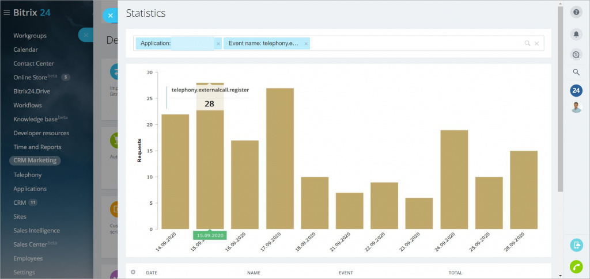Click the 16.09.2020 bar in chart
This screenshot has height=279, width=590.
245,185
